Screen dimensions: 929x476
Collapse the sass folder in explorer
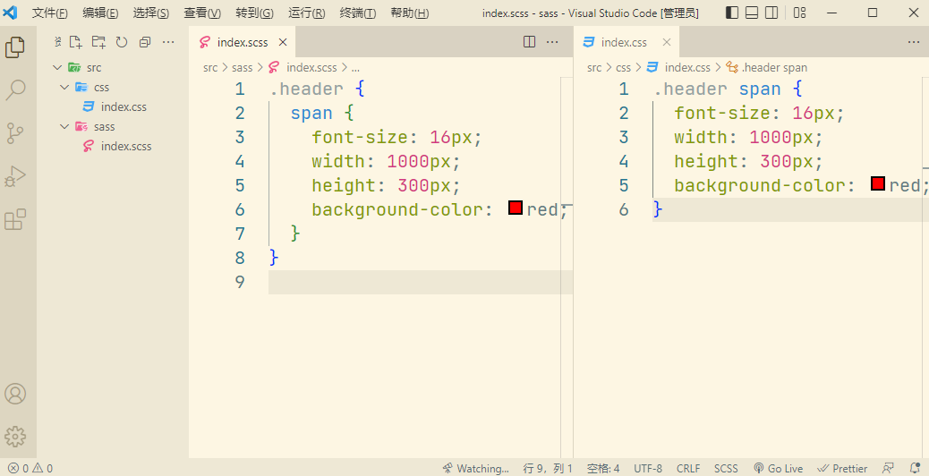point(64,127)
